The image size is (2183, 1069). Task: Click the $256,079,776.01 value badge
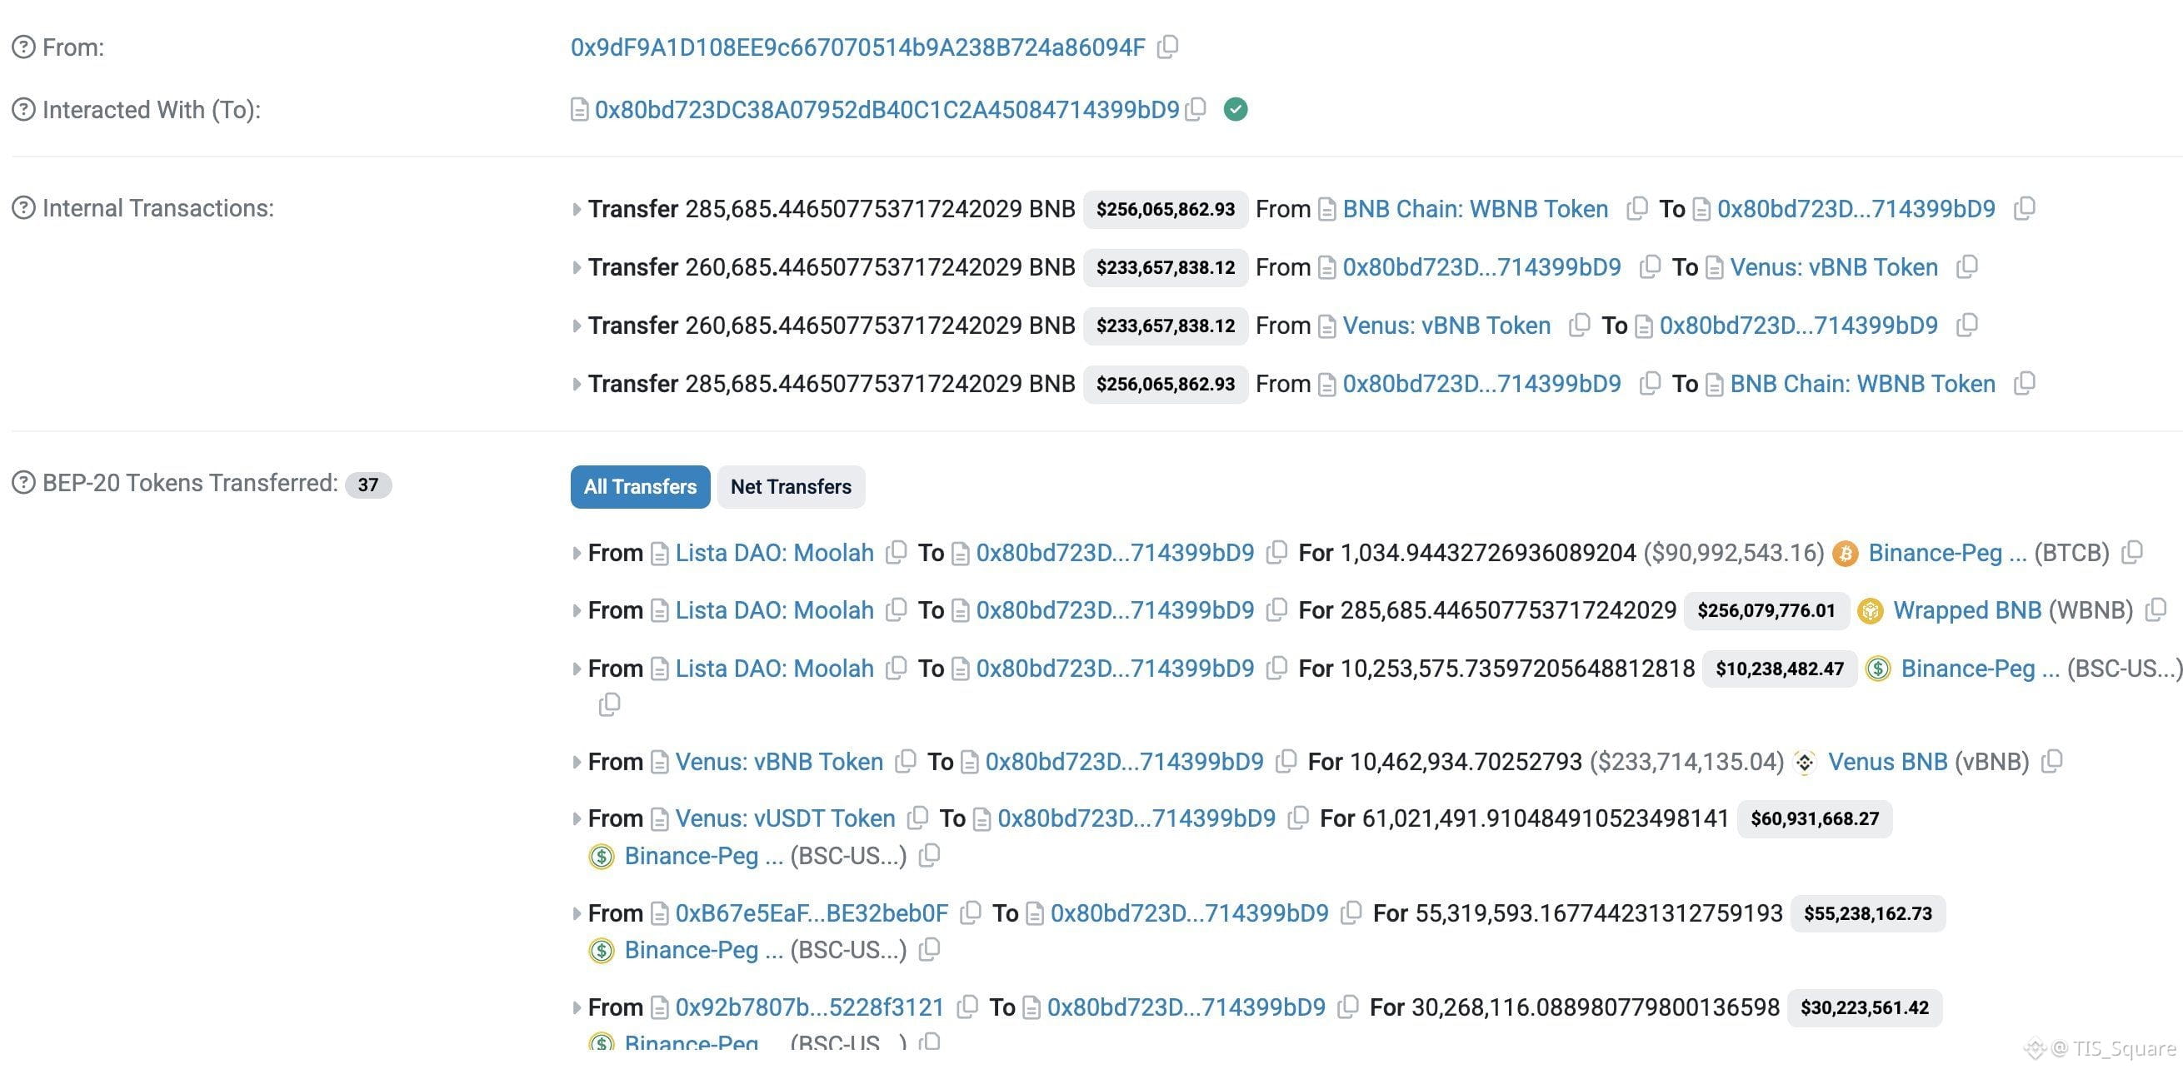coord(1766,611)
